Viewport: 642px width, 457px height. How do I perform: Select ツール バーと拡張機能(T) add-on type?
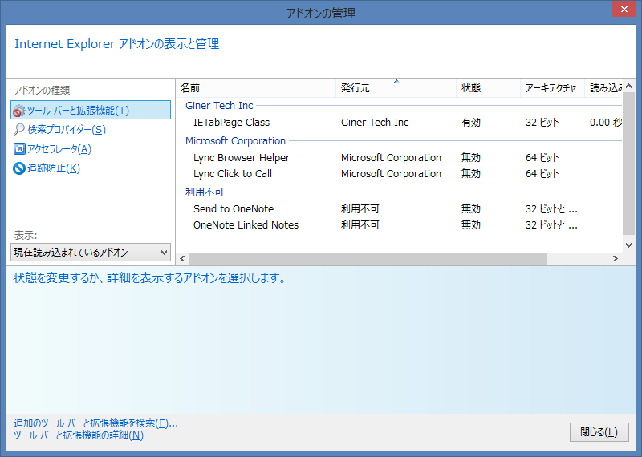pos(91,110)
